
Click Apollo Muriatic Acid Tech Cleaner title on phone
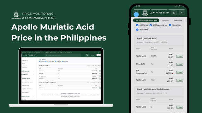[153, 89]
